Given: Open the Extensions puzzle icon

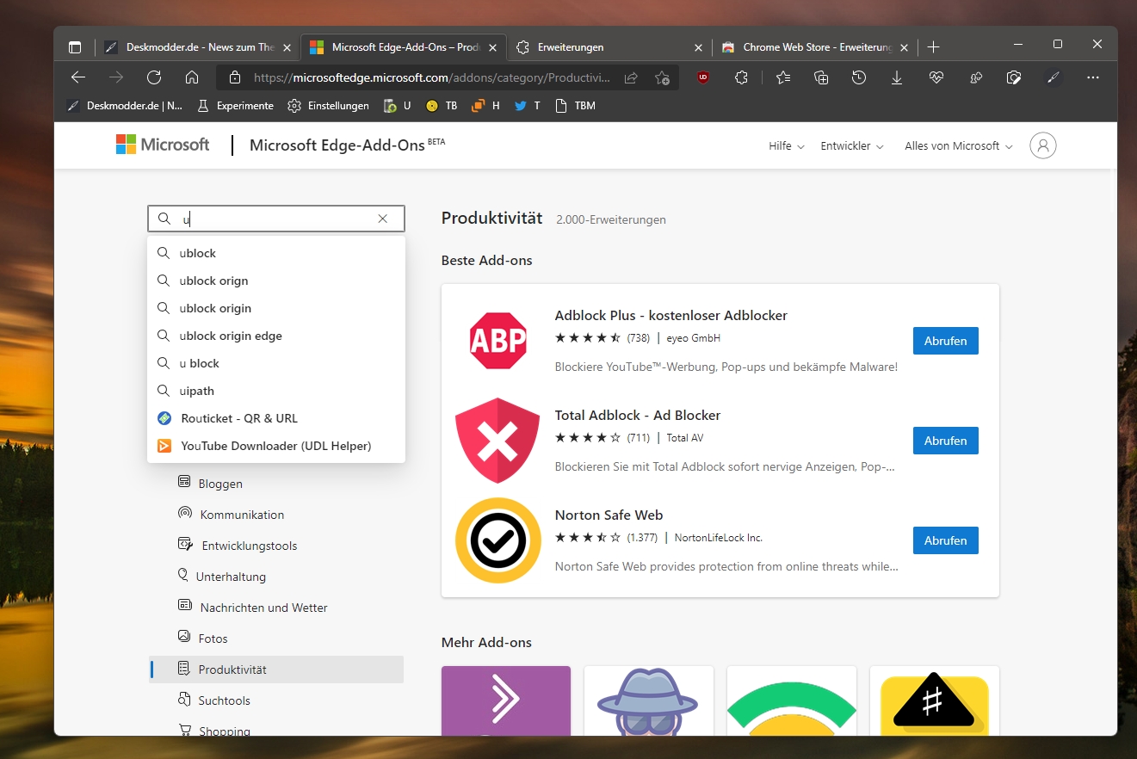Looking at the screenshot, I should coord(741,77).
